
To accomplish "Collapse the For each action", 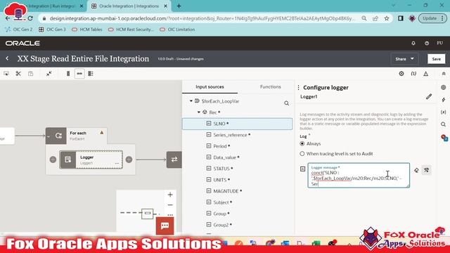I will click(49, 136).
